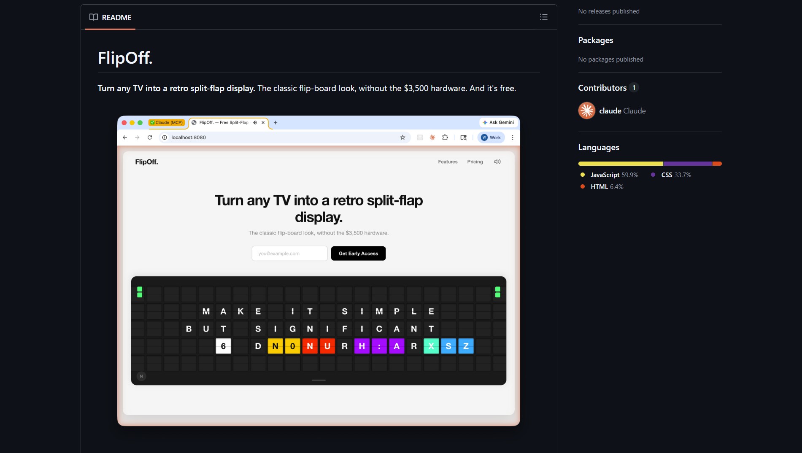
Task: Click the Get Early Access button
Action: coord(358,253)
